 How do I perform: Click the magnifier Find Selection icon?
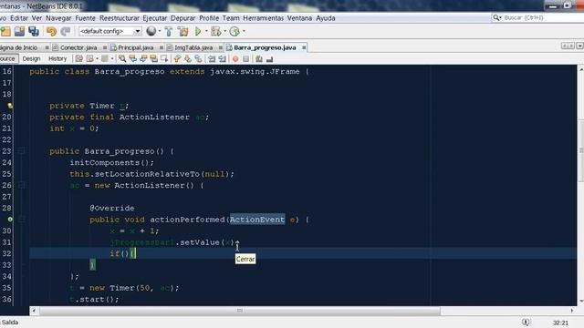122,58
